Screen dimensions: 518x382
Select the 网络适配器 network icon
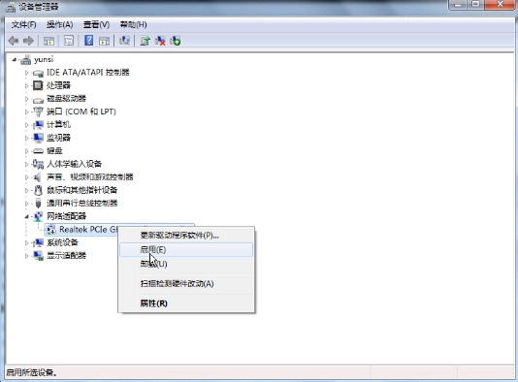(x=38, y=216)
